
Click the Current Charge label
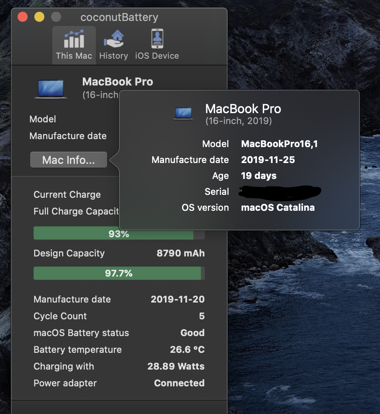[x=67, y=194]
